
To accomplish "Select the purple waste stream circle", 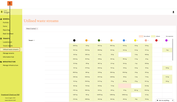I will coord(166,40).
